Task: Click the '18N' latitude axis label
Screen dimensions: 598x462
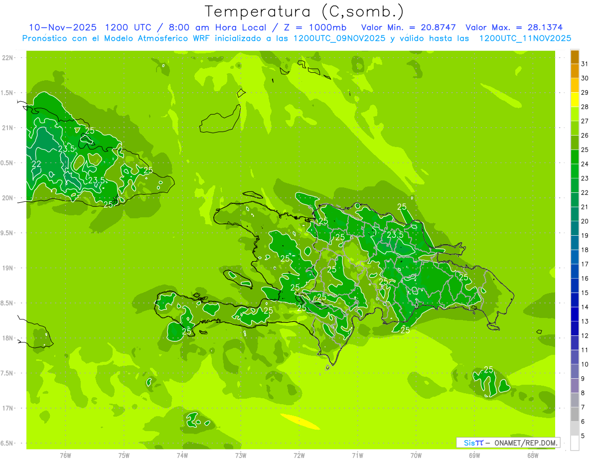Action: (8, 338)
